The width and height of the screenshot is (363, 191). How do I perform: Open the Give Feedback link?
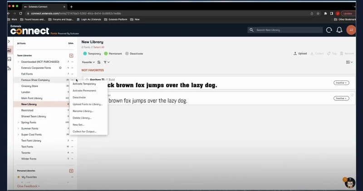click(28, 186)
